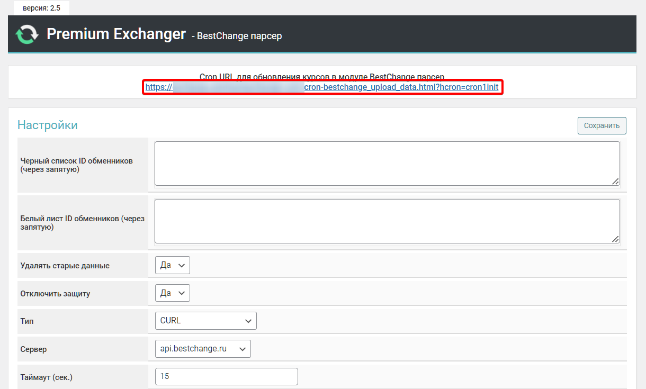This screenshot has width=646, height=389.
Task: Click the версия: 2.5 tab label
Action: (x=41, y=8)
